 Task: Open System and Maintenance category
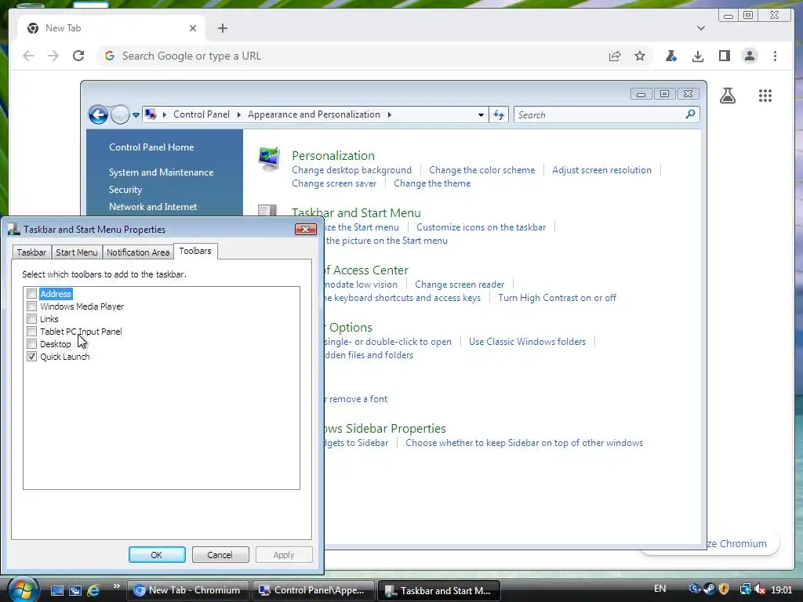pyautogui.click(x=161, y=172)
